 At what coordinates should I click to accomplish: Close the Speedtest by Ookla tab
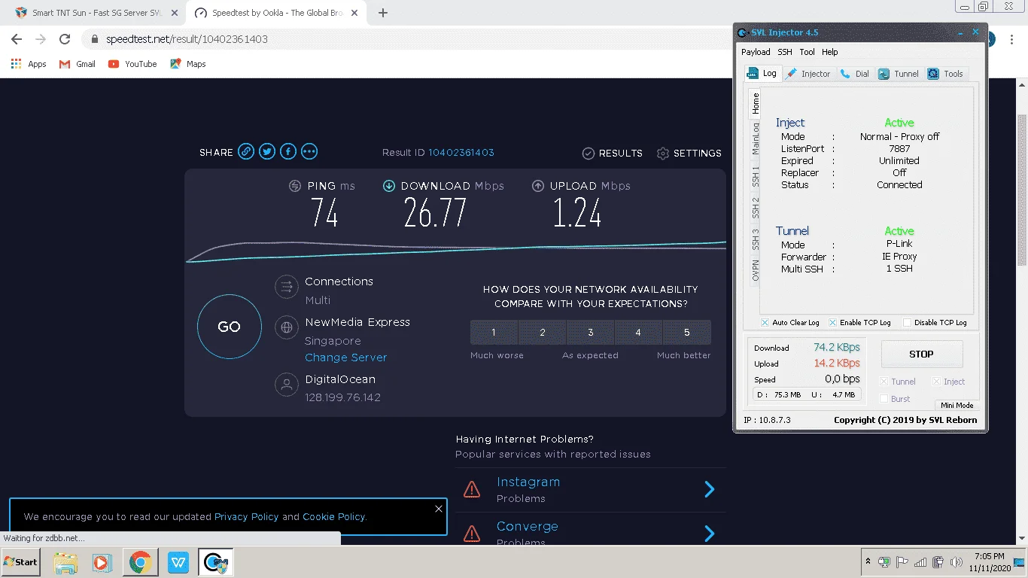(356, 13)
